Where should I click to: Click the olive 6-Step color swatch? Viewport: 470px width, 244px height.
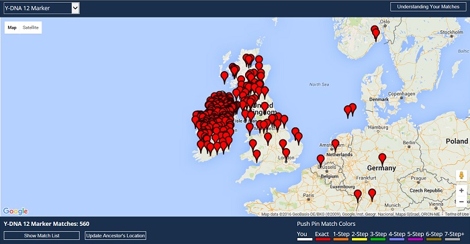click(x=434, y=239)
